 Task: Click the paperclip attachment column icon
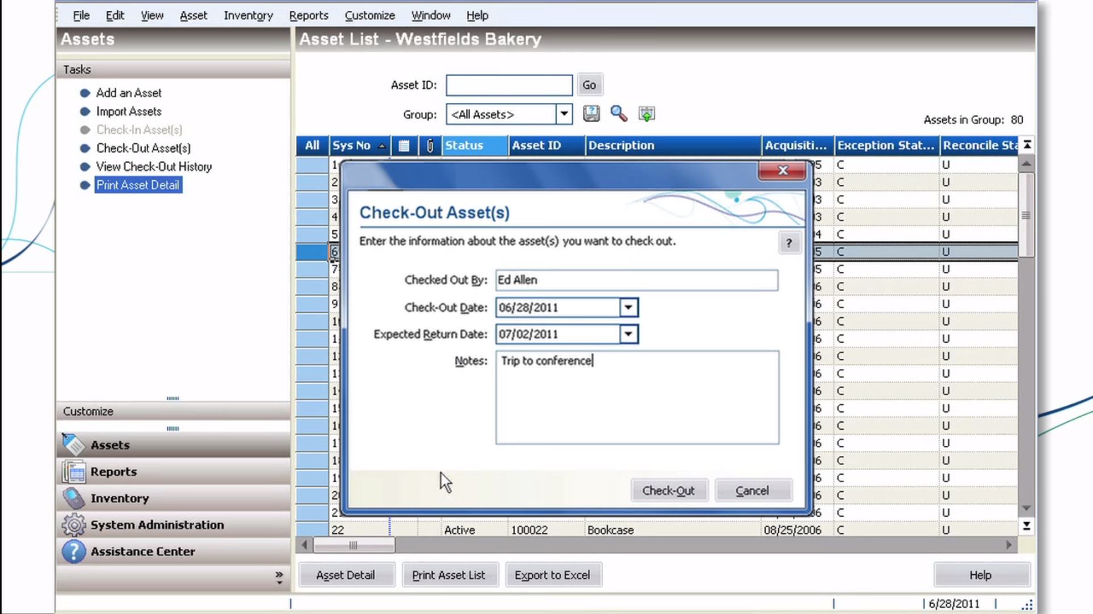pyautogui.click(x=430, y=146)
